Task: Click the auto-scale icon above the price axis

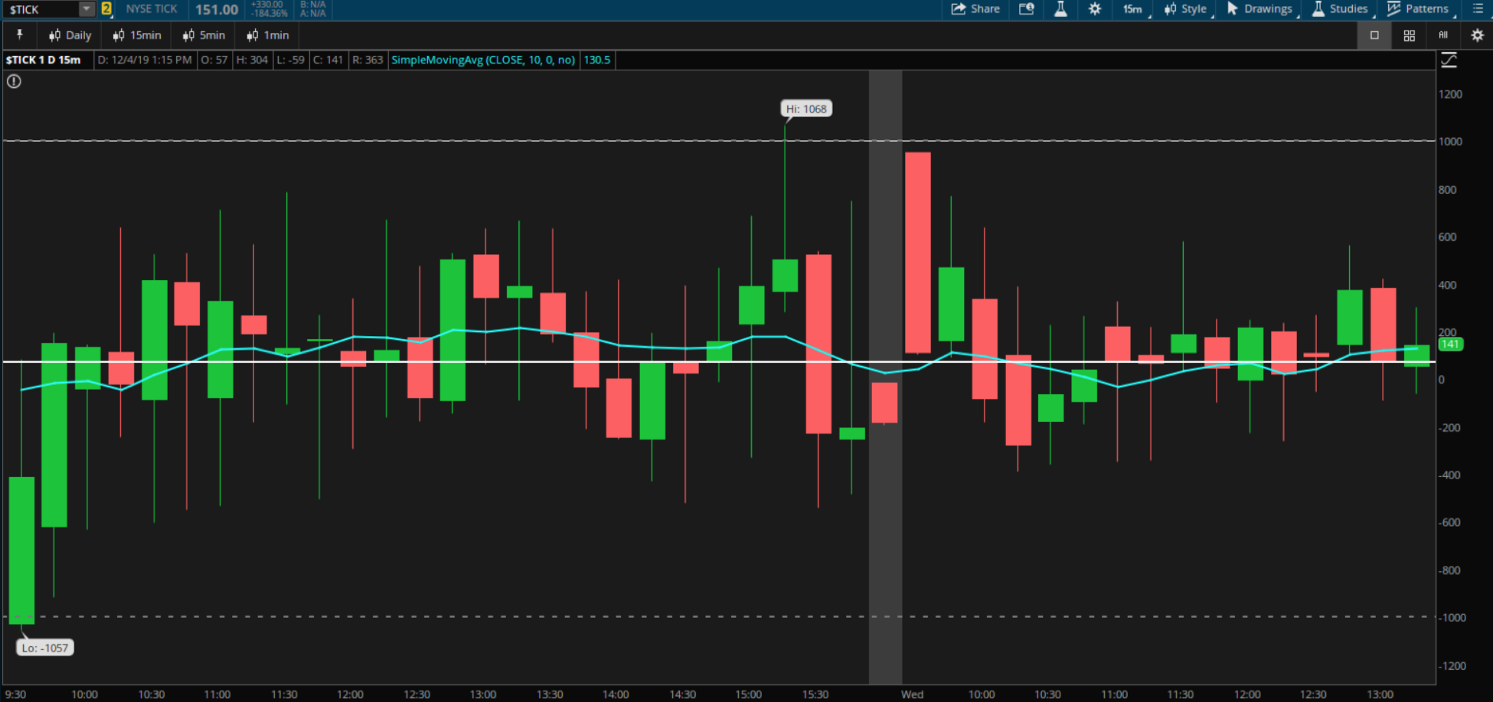Action: pyautogui.click(x=1449, y=60)
